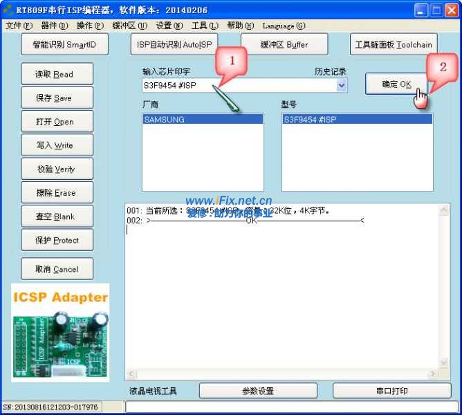Click the ISP自动识别 AutoISP button
This screenshot has width=462, height=415.
pos(174,44)
